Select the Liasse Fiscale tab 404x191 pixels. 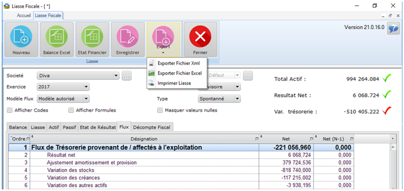coord(48,16)
